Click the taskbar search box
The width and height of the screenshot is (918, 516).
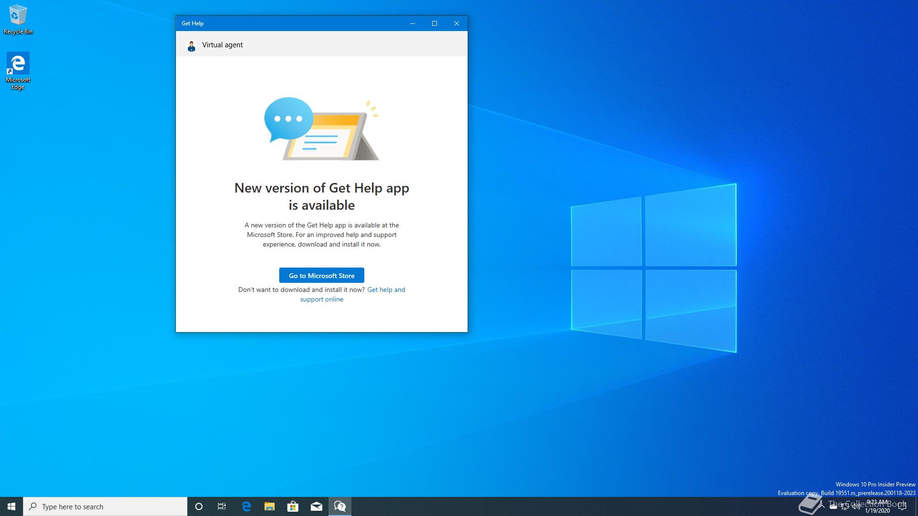pyautogui.click(x=105, y=506)
